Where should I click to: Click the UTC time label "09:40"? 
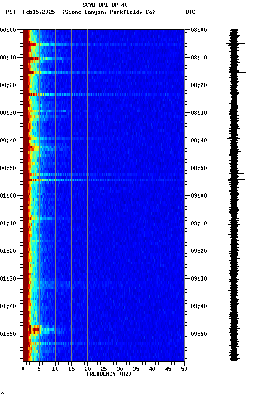[199, 307]
